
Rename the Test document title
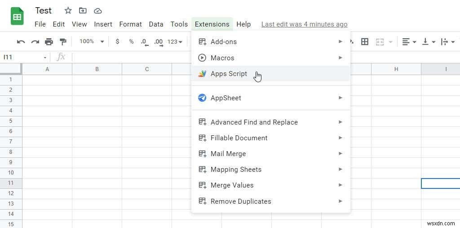coord(44,11)
